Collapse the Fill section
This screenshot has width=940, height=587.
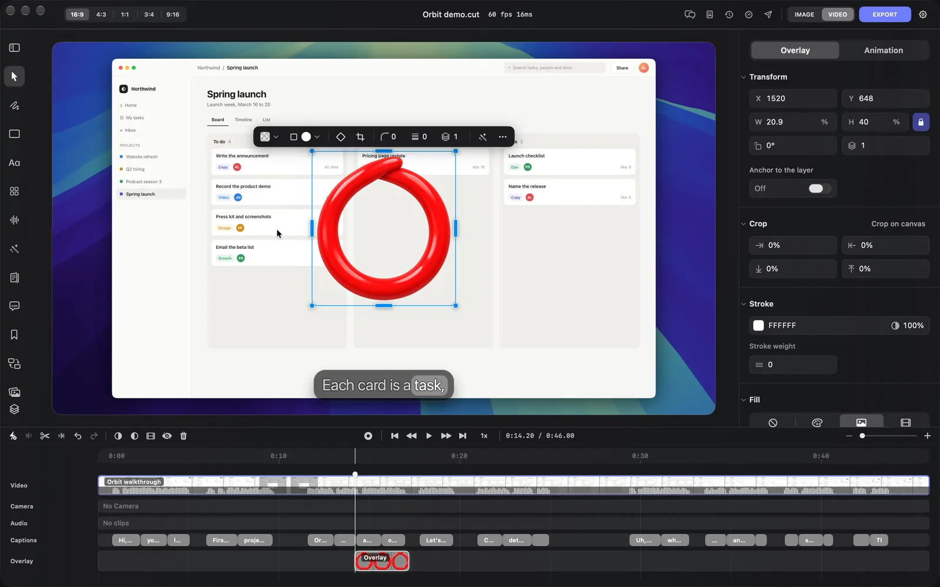pos(743,400)
